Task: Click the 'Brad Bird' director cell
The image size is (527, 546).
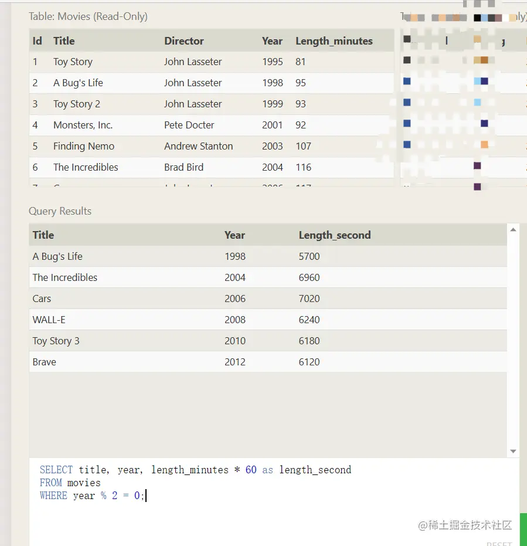Action: tap(184, 167)
